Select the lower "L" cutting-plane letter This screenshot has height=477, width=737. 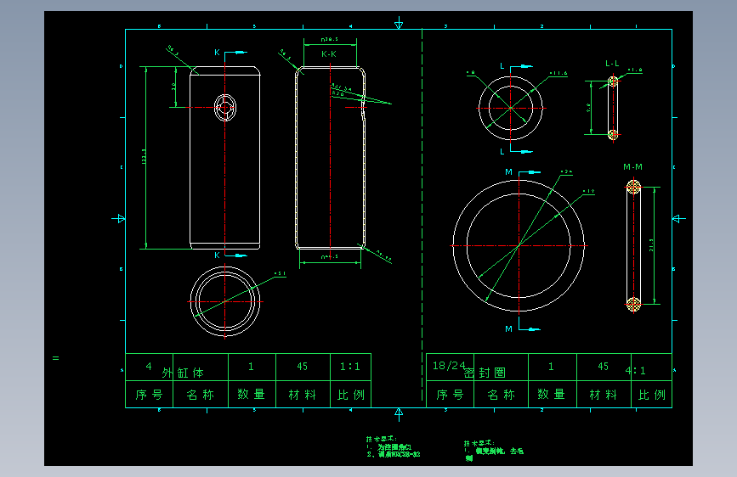502,151
